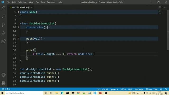Switch to VS Code taskbar icon
The width and height of the screenshot is (169, 95).
[95, 93]
